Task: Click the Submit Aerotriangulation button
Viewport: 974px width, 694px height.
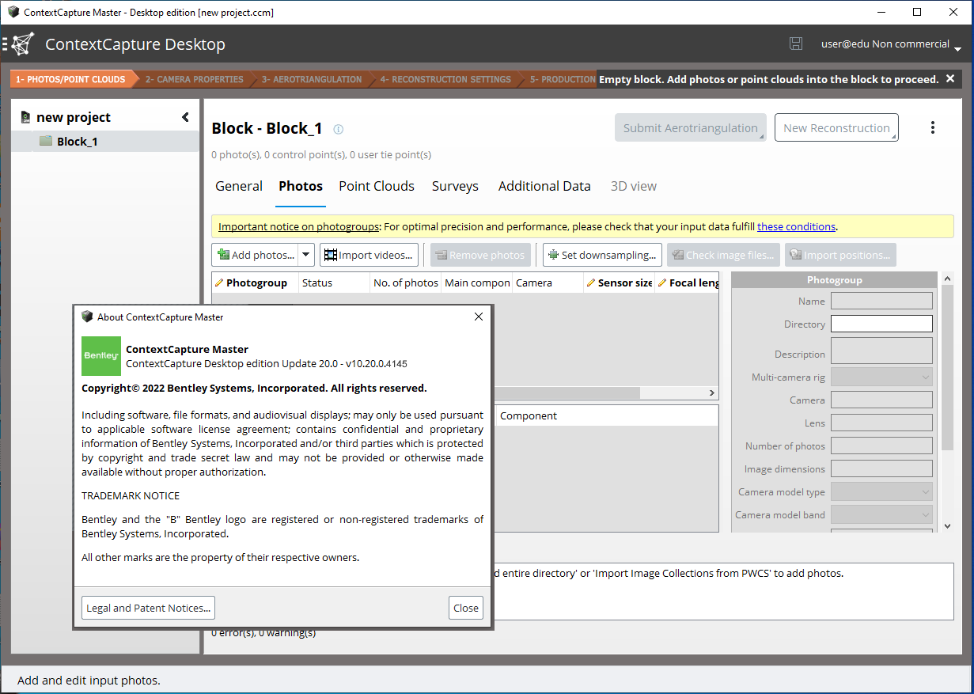Action: point(691,128)
